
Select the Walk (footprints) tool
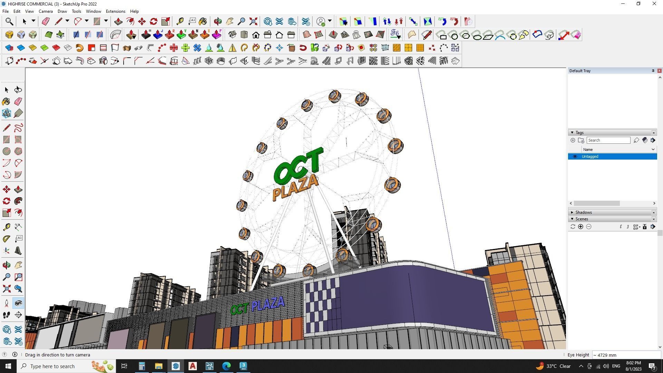click(x=6, y=315)
